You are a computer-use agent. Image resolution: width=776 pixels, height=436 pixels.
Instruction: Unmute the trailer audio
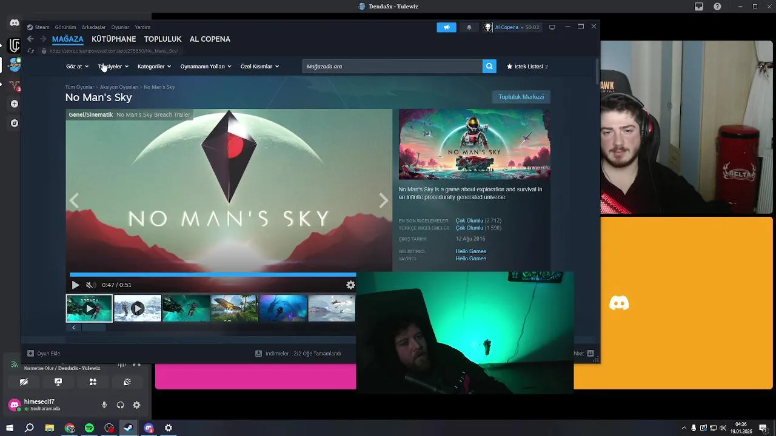[x=90, y=285]
